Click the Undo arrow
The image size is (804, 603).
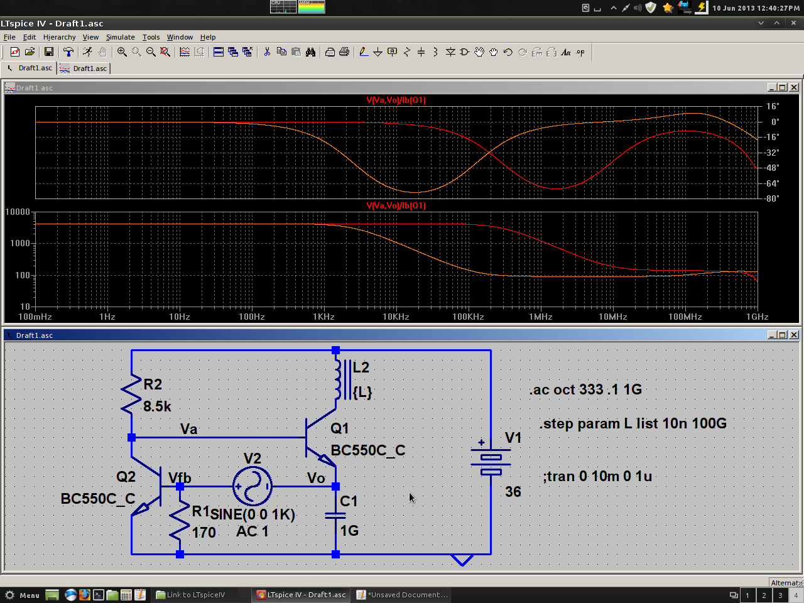click(508, 52)
